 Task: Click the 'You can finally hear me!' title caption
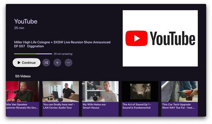pyautogui.click(x=61, y=106)
